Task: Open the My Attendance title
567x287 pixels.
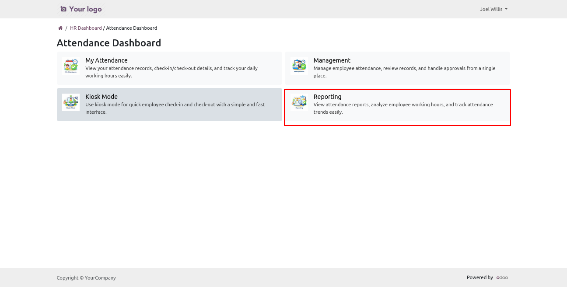Action: [106, 60]
